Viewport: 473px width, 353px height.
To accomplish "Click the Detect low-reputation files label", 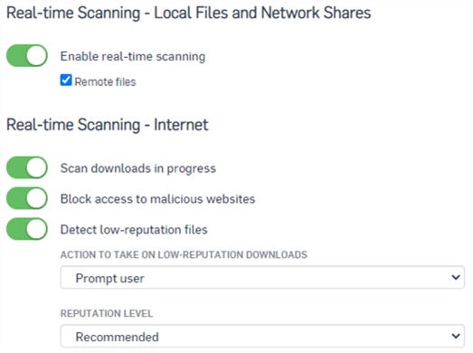I will (134, 230).
